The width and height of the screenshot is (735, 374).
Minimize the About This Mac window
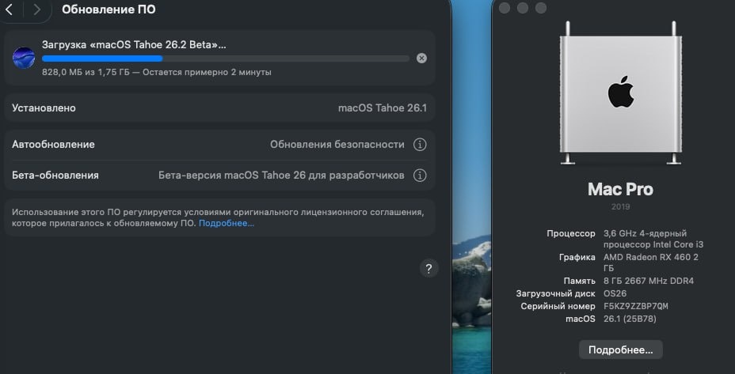pyautogui.click(x=523, y=8)
